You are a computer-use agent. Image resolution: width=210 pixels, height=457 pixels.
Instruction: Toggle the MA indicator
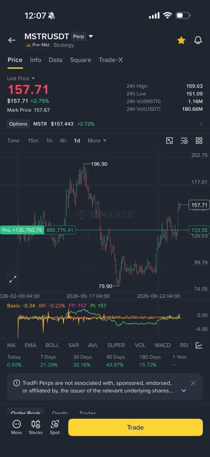pyautogui.click(x=11, y=345)
